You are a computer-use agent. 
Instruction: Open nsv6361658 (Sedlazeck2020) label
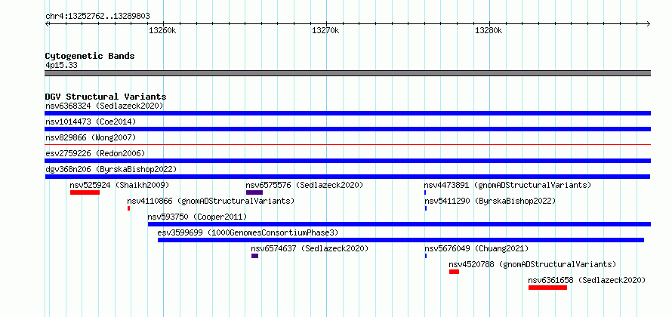point(587,280)
